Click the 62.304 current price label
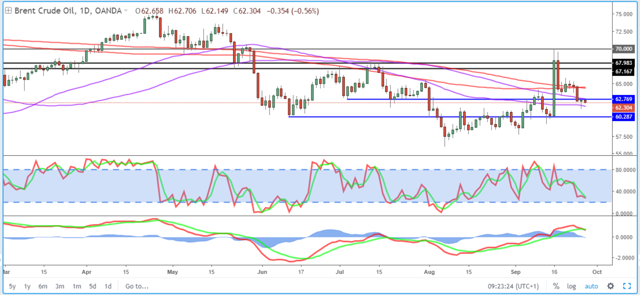This screenshot has height=295, width=640. pyautogui.click(x=624, y=108)
